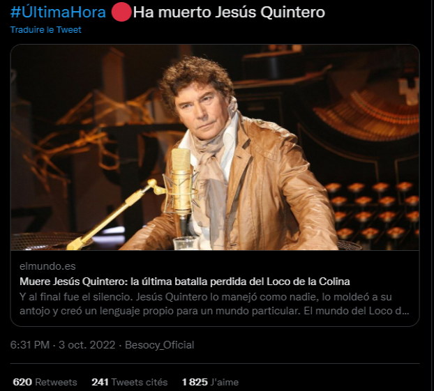Click the golden microphone in the photo
Viewport: 434px width, 391px height.
tap(181, 183)
